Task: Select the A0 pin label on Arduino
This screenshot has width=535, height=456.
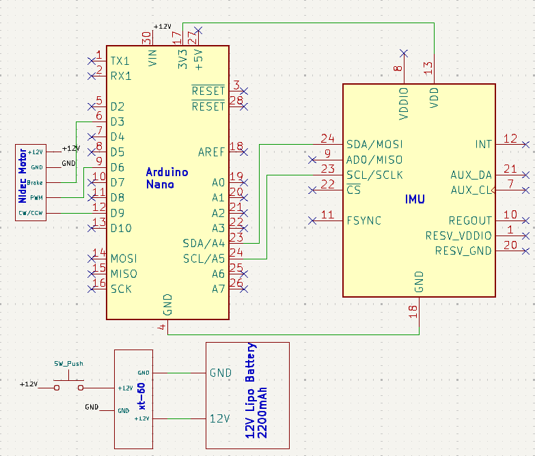Action: (218, 183)
